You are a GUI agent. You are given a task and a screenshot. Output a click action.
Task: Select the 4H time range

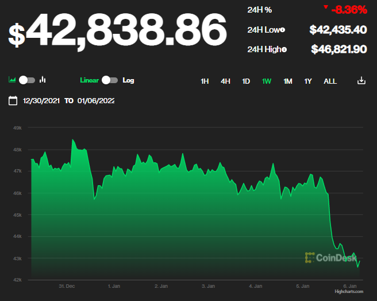[x=225, y=81]
